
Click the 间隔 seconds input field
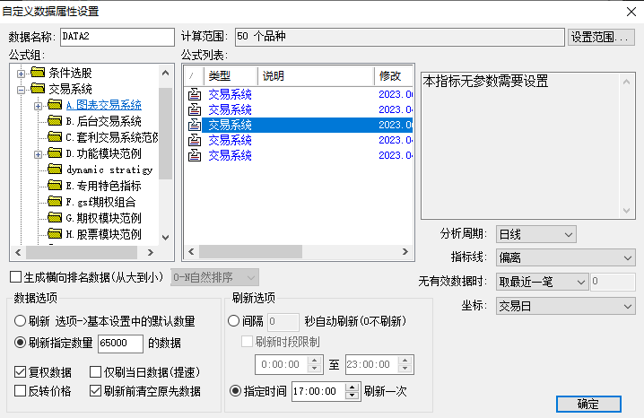pyautogui.click(x=283, y=321)
